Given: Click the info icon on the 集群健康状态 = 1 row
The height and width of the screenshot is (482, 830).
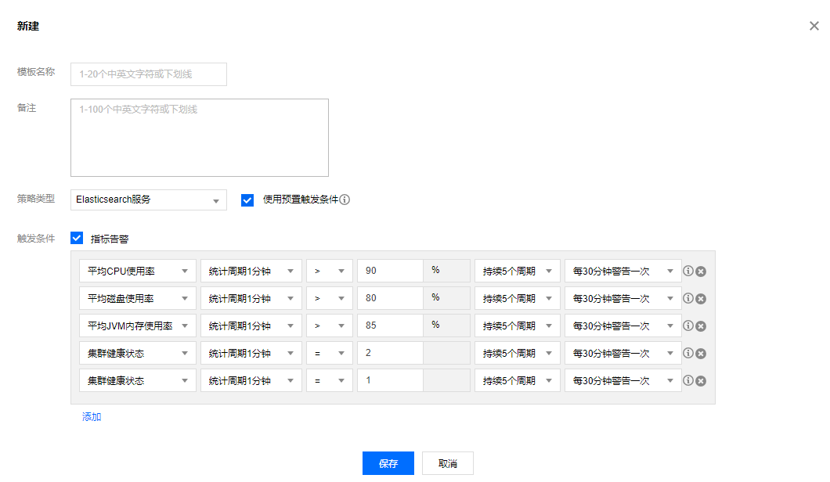Looking at the screenshot, I should tap(687, 380).
